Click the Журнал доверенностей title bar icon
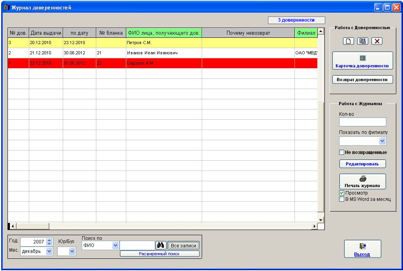This screenshot has height=271, width=403. click(7, 7)
